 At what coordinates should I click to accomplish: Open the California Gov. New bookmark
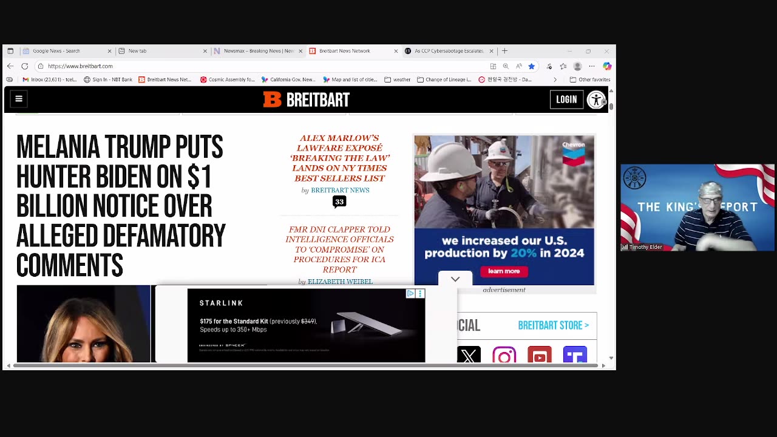point(288,80)
